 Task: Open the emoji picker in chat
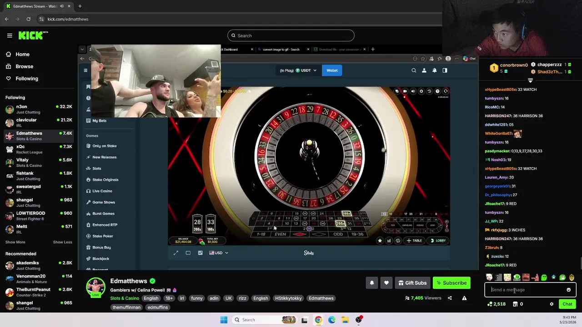click(568, 290)
